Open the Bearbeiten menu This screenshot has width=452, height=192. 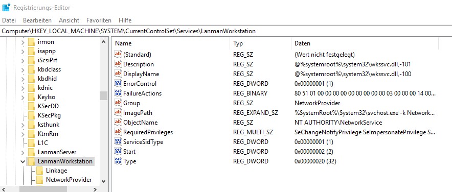tap(37, 20)
